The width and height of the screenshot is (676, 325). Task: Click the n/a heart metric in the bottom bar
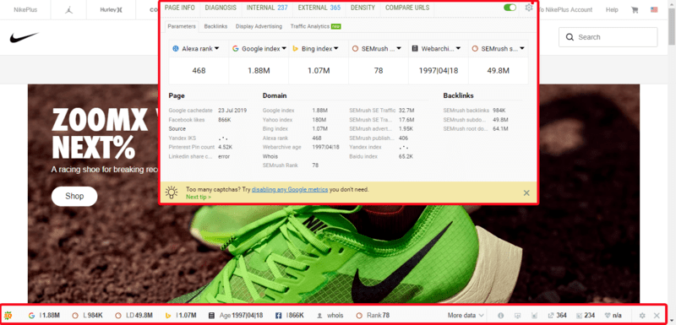pyautogui.click(x=613, y=316)
